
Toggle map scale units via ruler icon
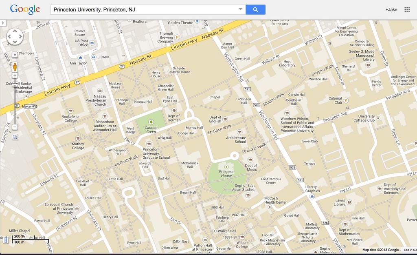(6, 239)
